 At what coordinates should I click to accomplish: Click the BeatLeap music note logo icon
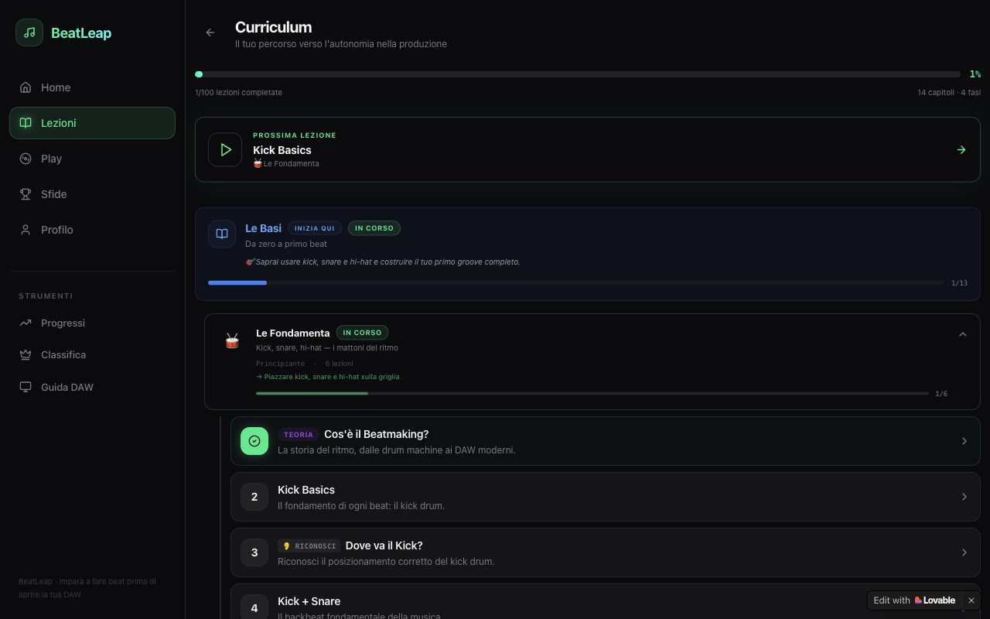click(29, 32)
